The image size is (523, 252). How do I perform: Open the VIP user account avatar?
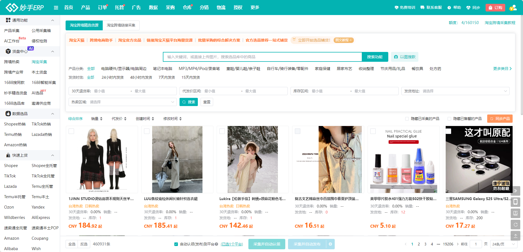click(513, 8)
